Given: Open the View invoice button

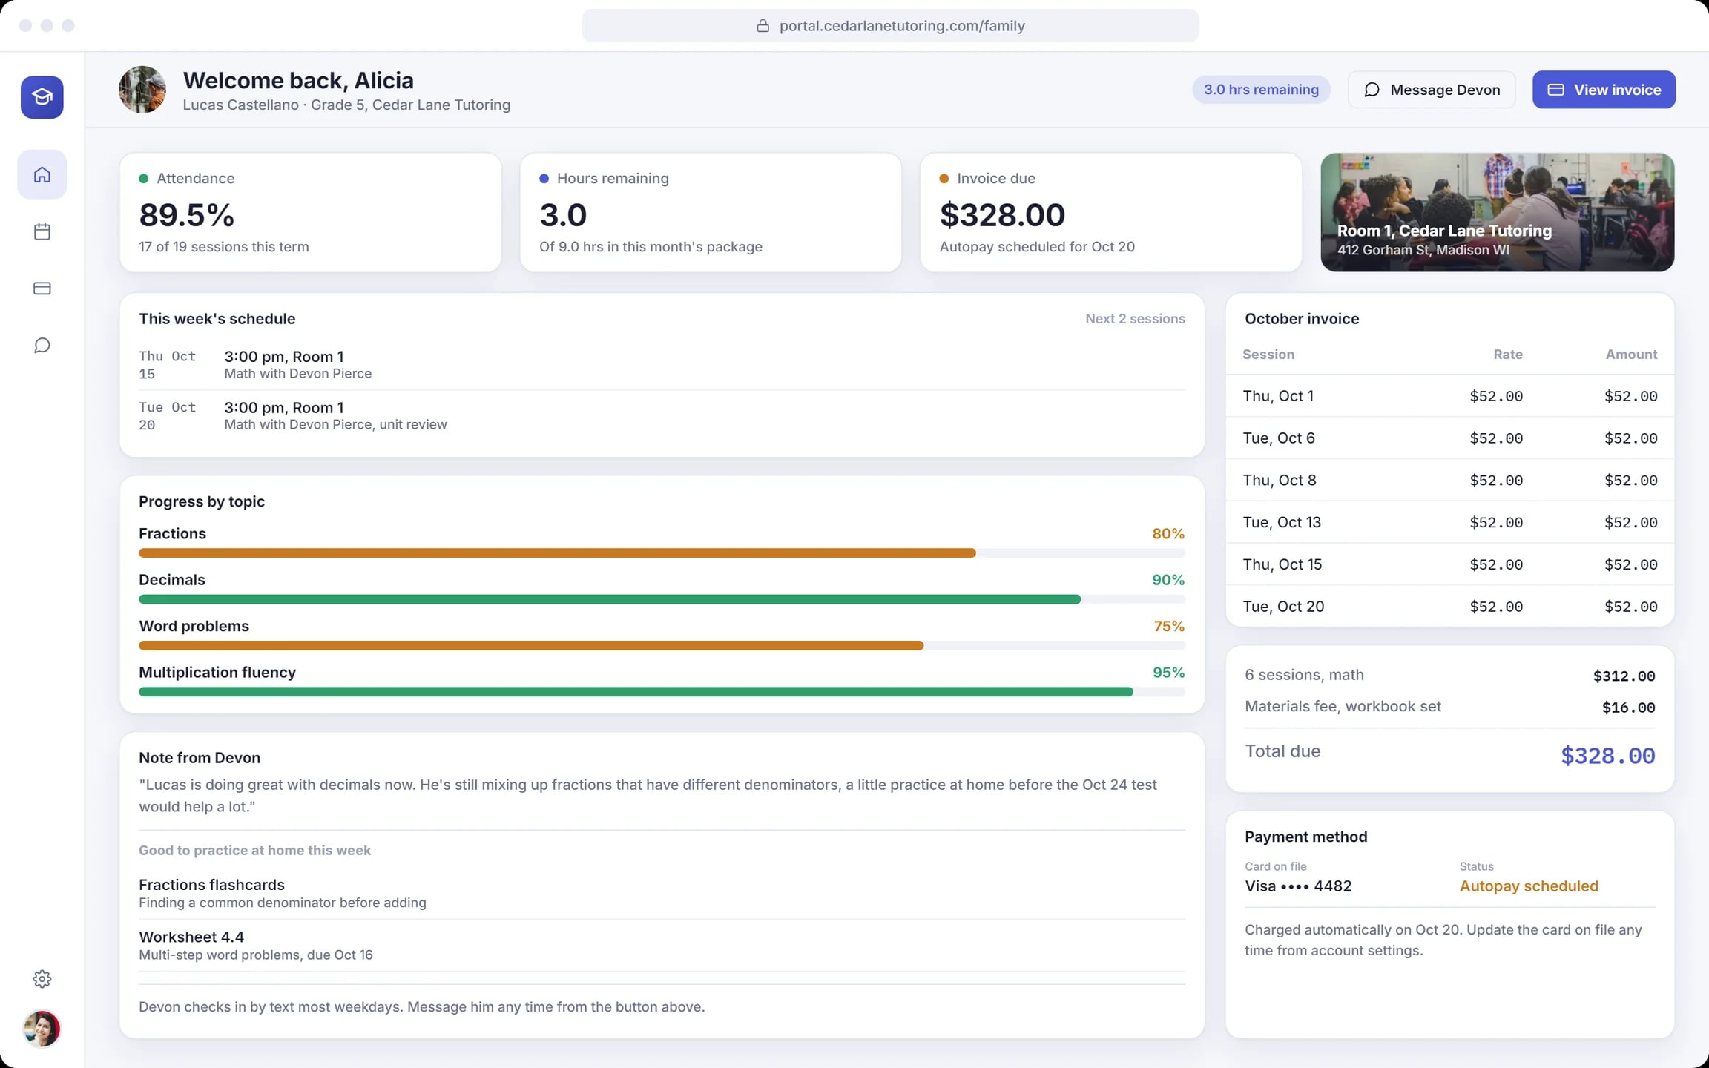Looking at the screenshot, I should 1604,90.
